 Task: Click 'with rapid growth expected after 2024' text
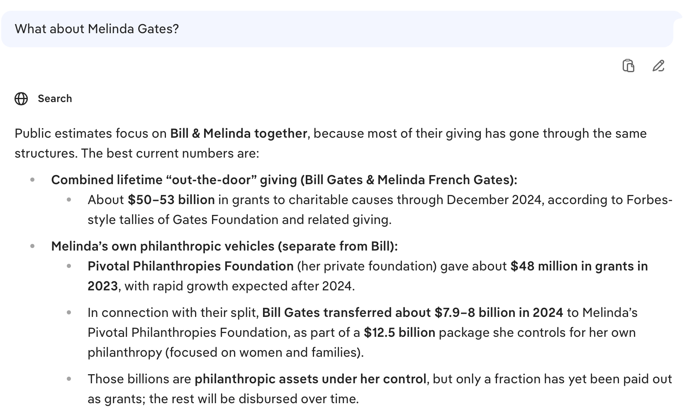pyautogui.click(x=239, y=286)
